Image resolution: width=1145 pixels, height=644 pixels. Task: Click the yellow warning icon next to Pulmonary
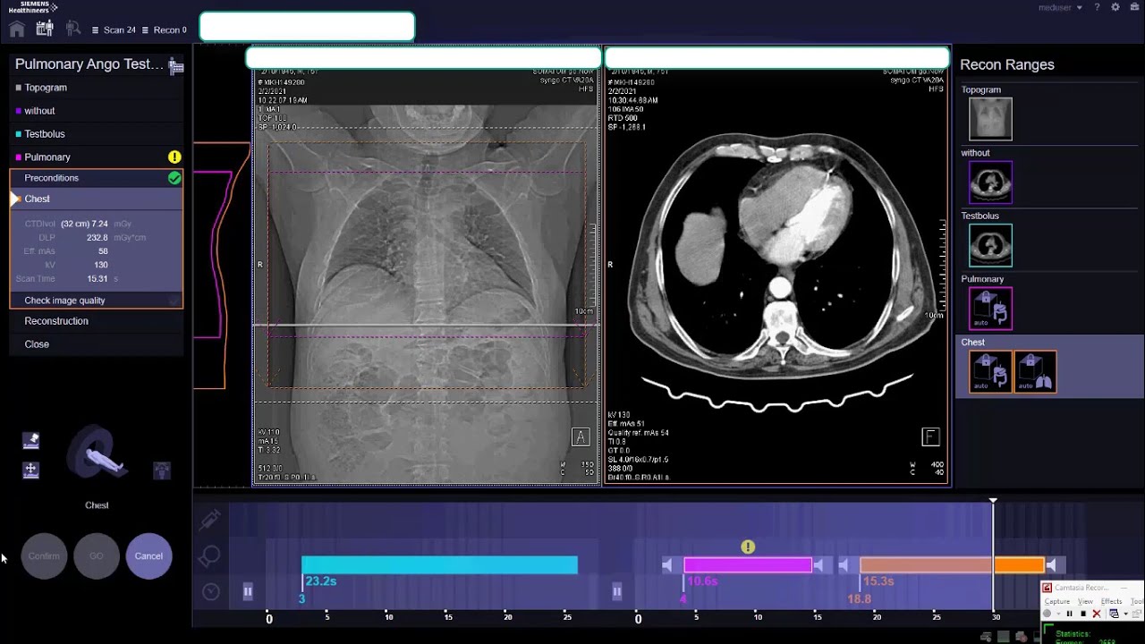[x=174, y=157]
